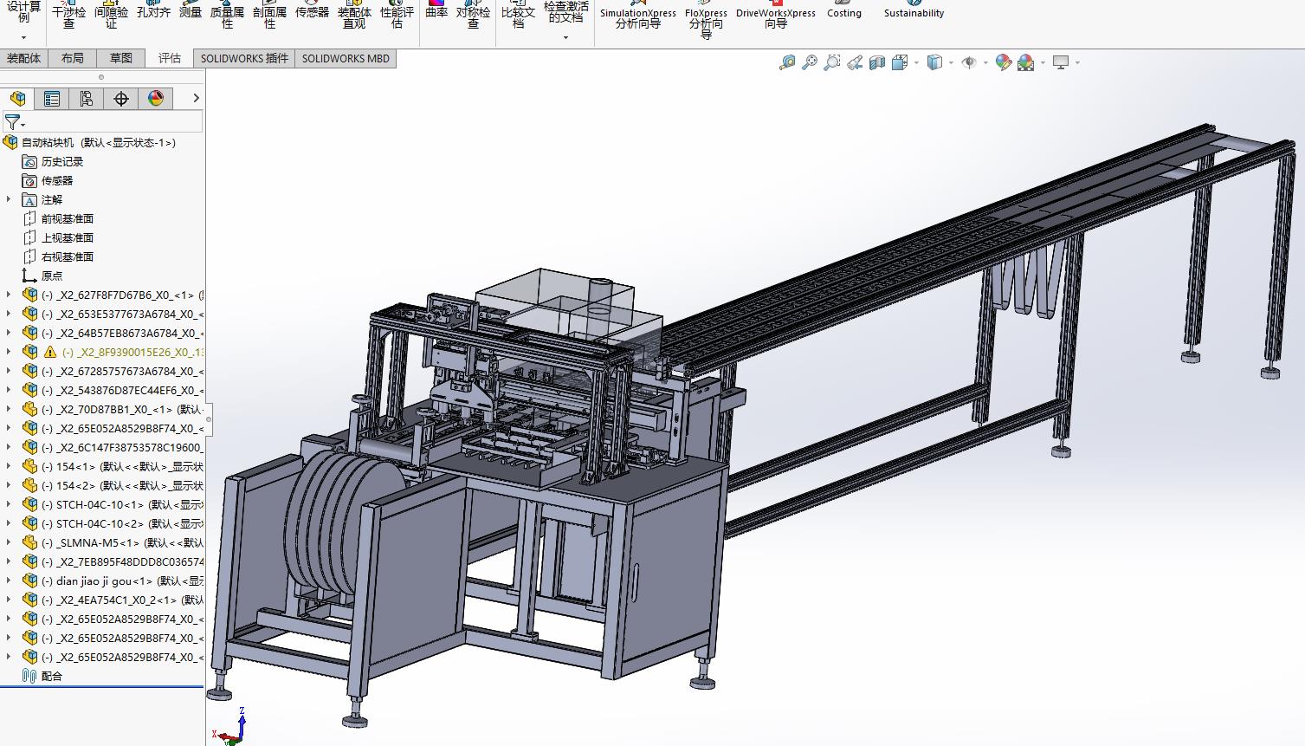Open the Edit Appearance icon
The image size is (1305, 746).
click(x=1003, y=62)
